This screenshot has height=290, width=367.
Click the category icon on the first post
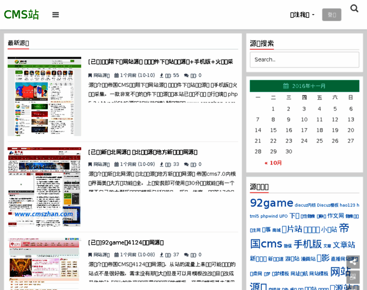pyautogui.click(x=90, y=75)
